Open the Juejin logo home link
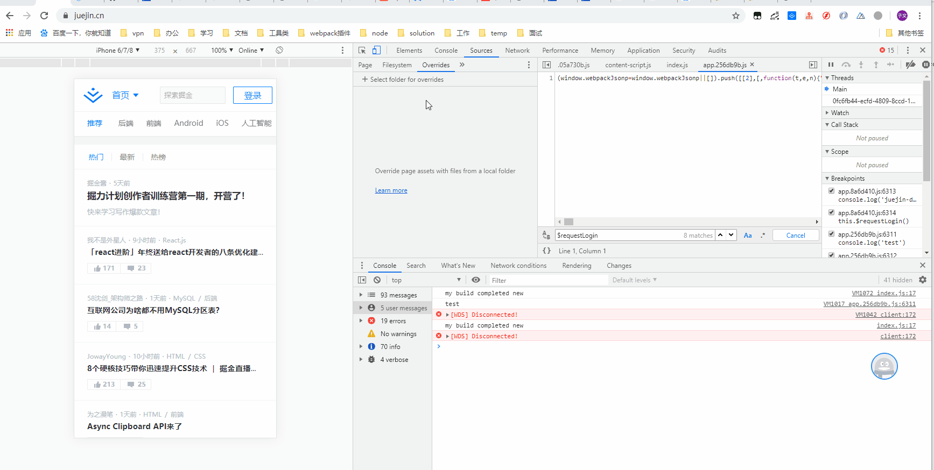The image size is (934, 470). (93, 95)
